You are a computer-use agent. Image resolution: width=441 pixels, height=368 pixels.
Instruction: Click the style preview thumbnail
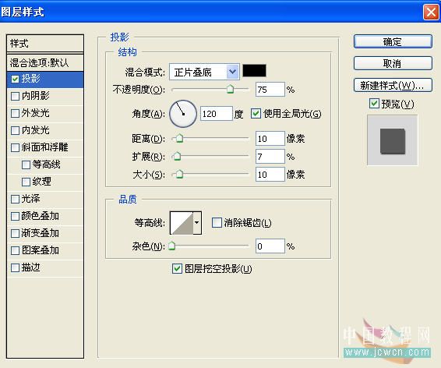[393, 140]
